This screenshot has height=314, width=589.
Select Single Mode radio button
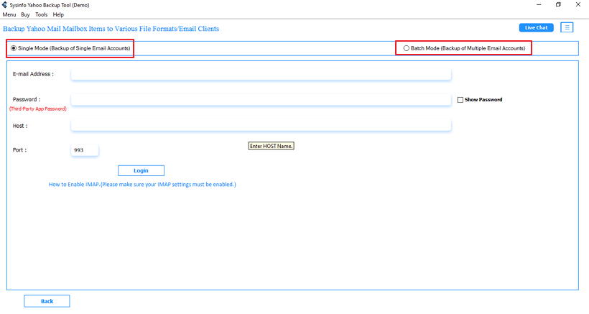point(14,48)
